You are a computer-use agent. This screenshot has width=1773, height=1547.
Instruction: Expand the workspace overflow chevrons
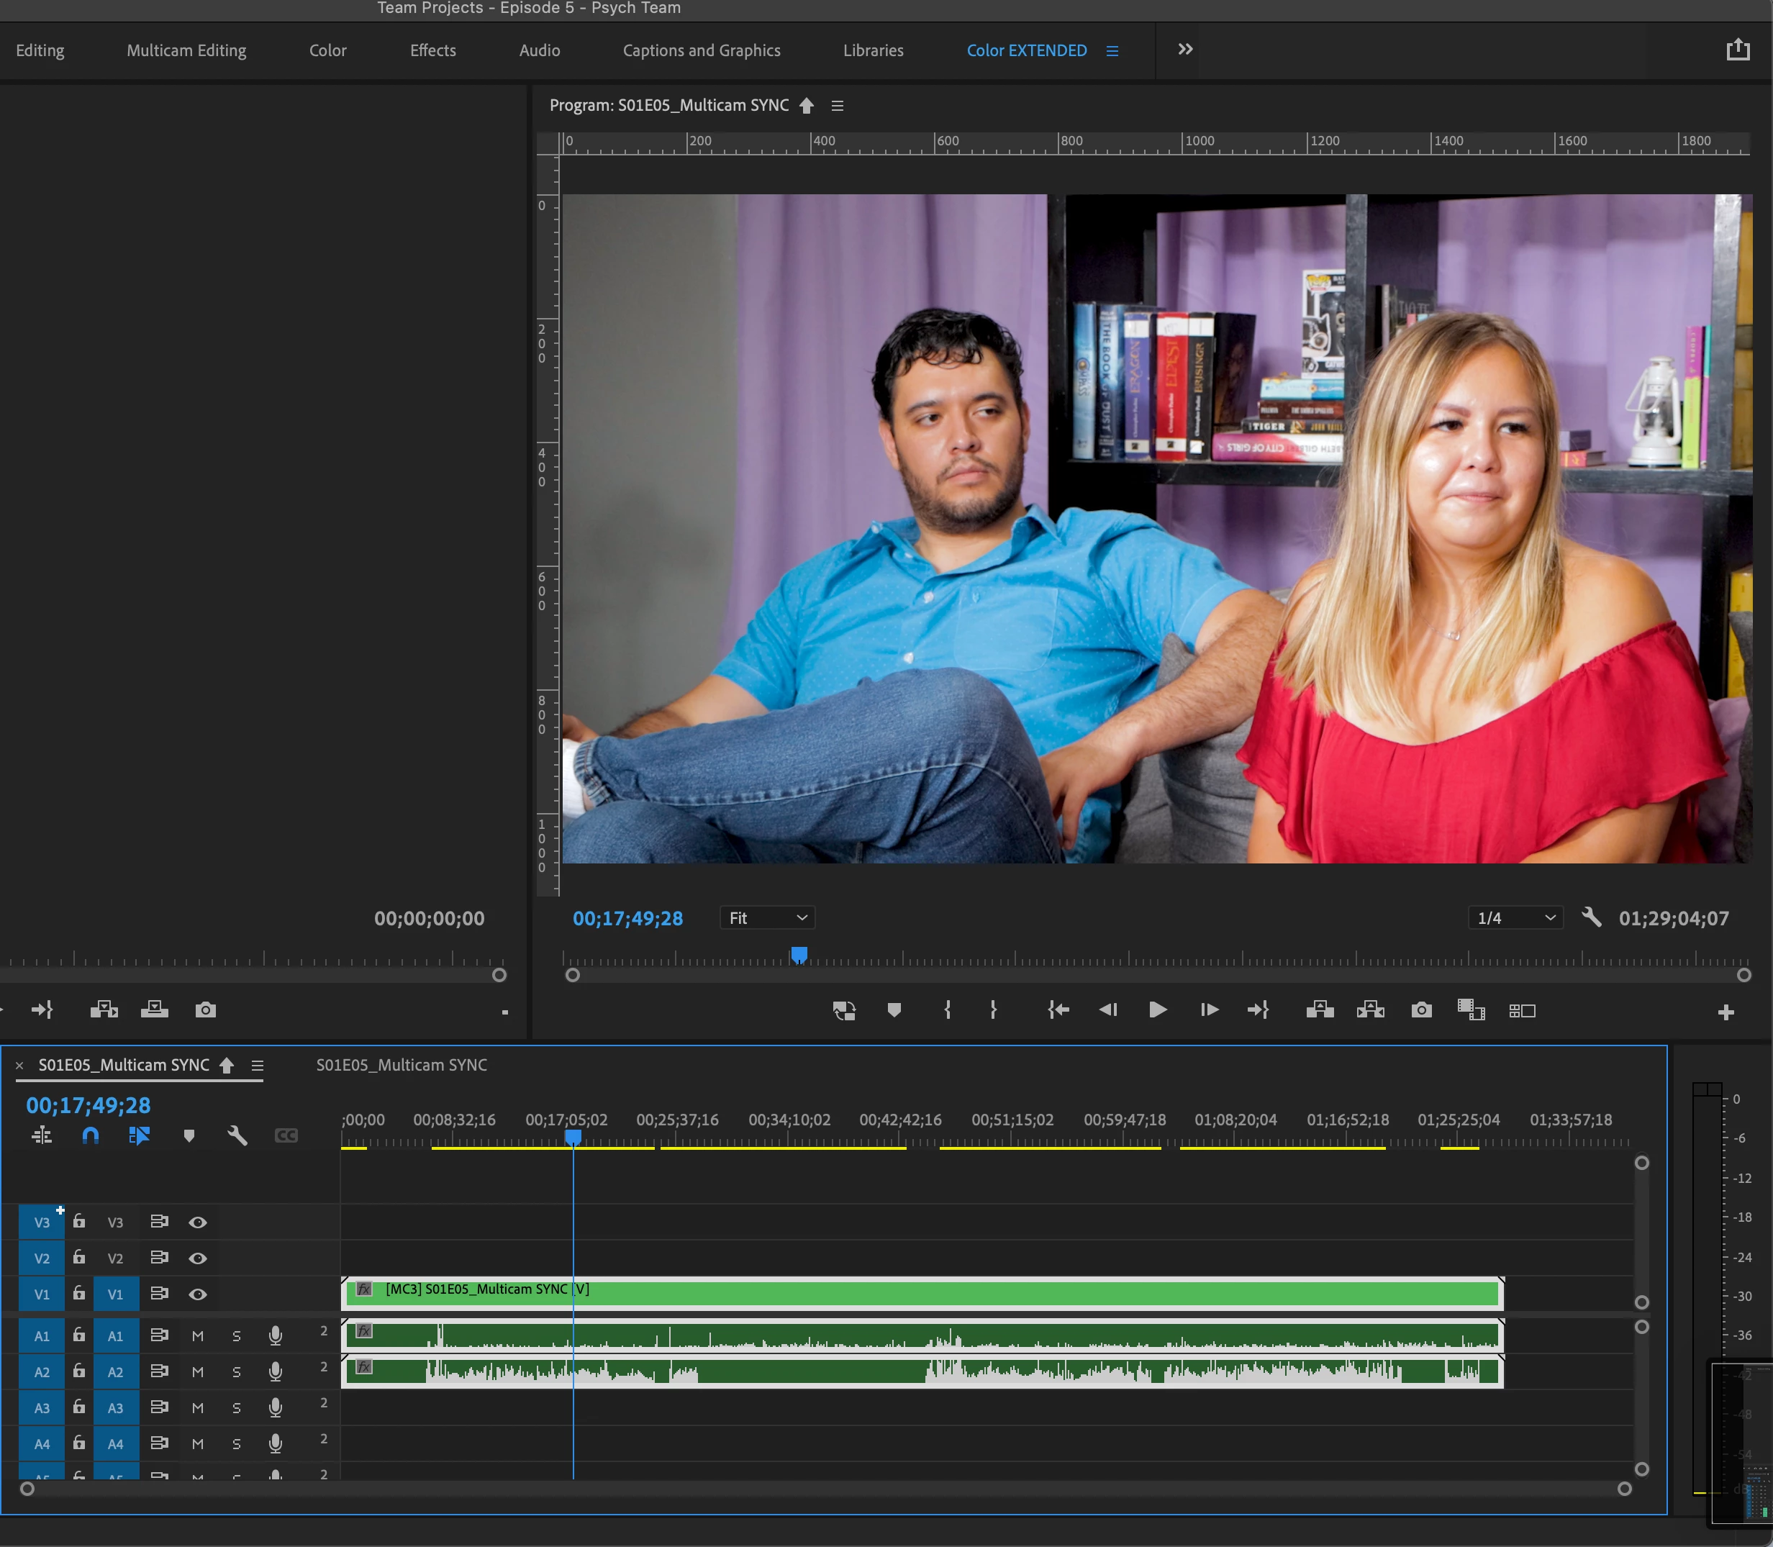1185,50
